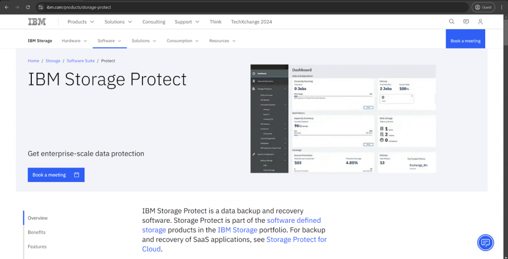Open the Storage Protect for Cloud link

coord(296,240)
